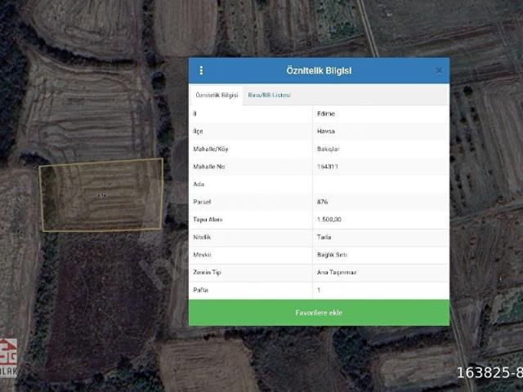Click the Parsel value 876
This screenshot has width=523, height=392.
pos(323,202)
